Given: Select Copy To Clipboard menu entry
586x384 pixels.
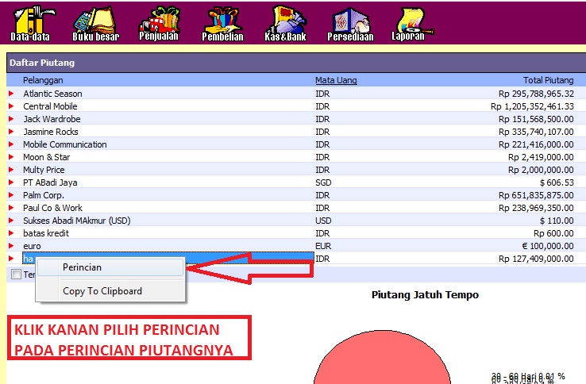Looking at the screenshot, I should 102,291.
